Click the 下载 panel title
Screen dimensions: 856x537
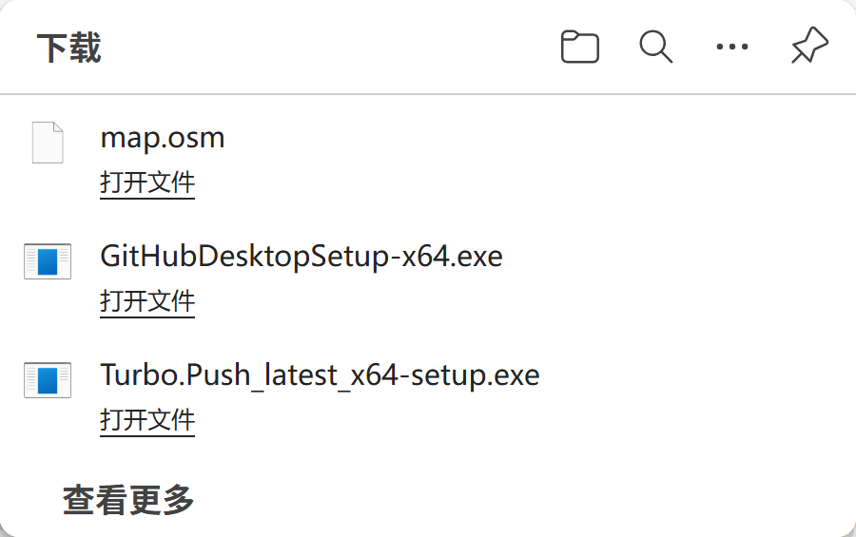point(69,48)
